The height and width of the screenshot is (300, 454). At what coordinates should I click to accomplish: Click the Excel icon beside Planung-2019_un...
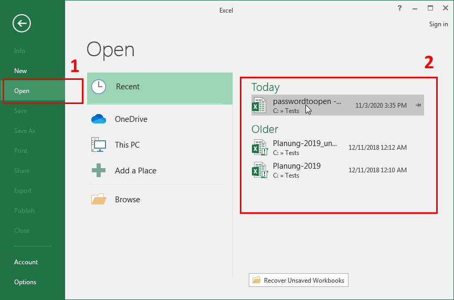[259, 148]
